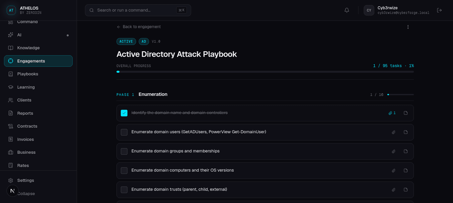This screenshot has width=453, height=203.
Task: Click the 1 / 95 tasks progress text
Action: pos(394,66)
